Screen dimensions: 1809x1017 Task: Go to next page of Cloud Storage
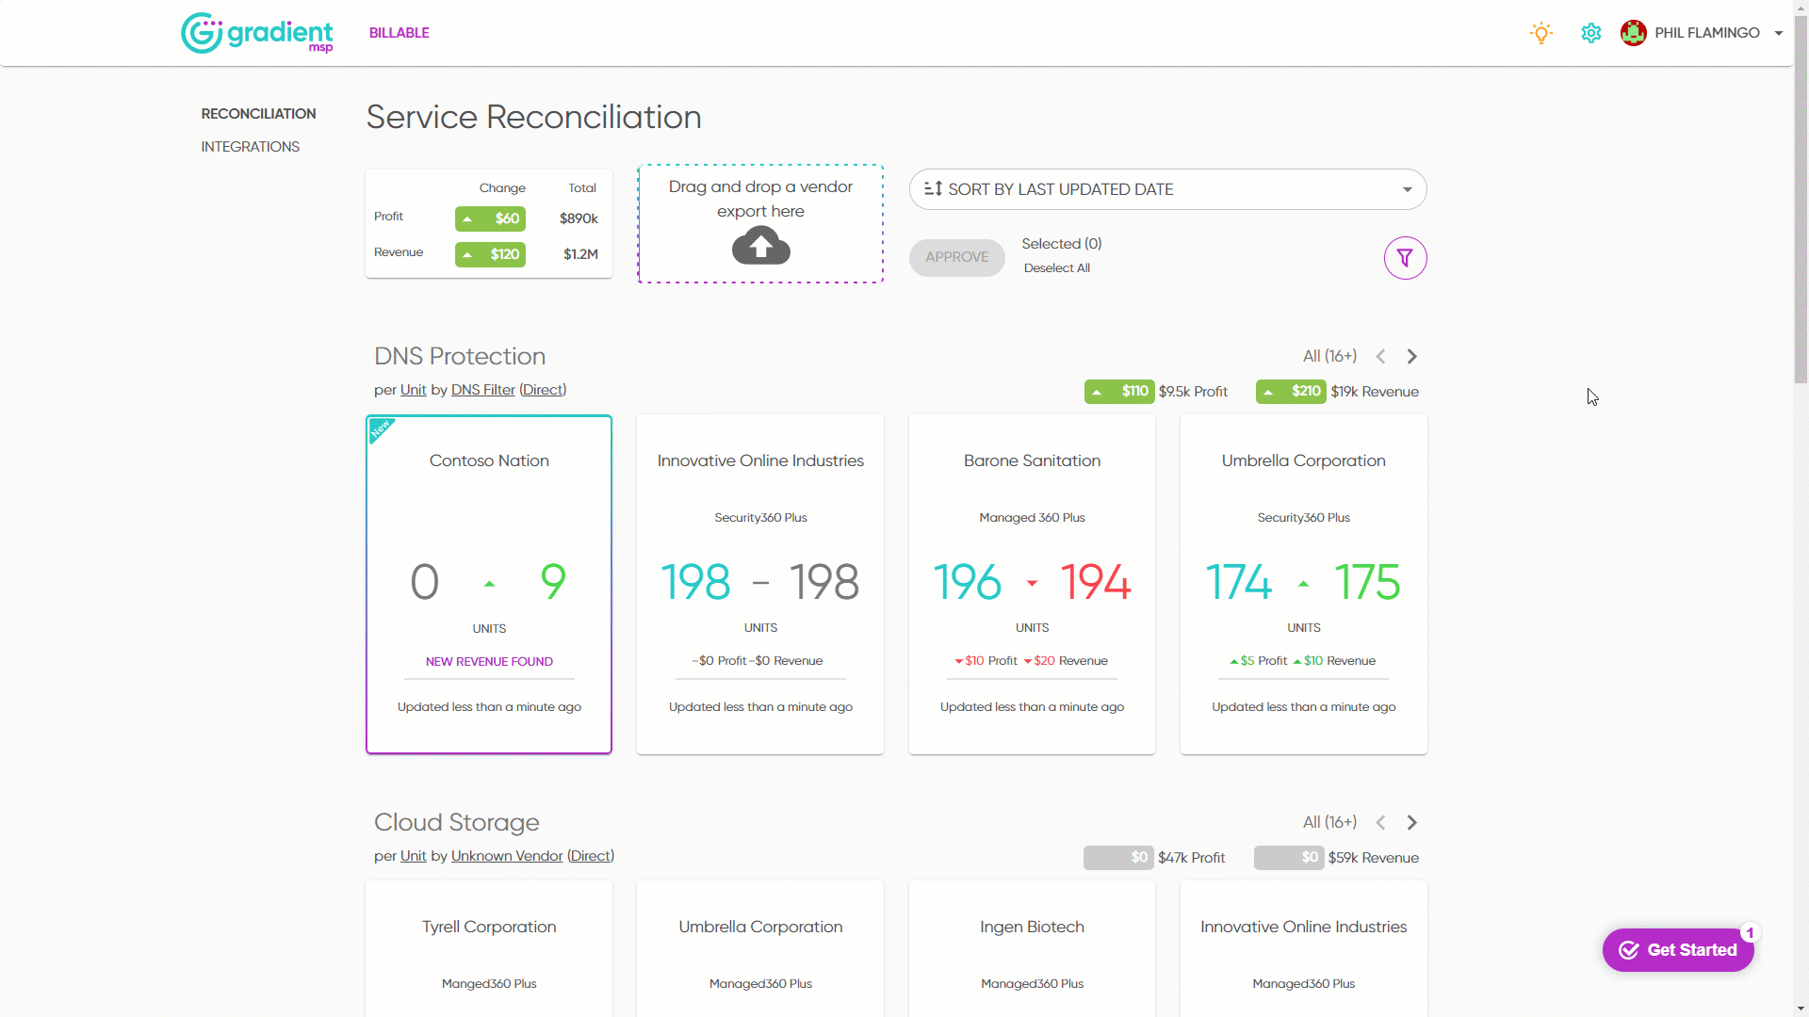[x=1411, y=823]
